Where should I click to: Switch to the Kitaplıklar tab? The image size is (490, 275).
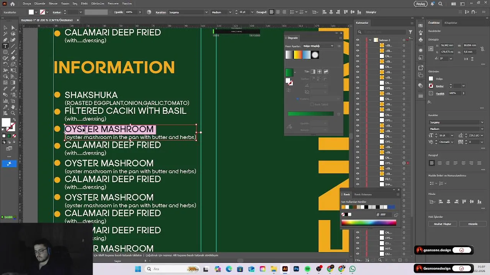[451, 23]
